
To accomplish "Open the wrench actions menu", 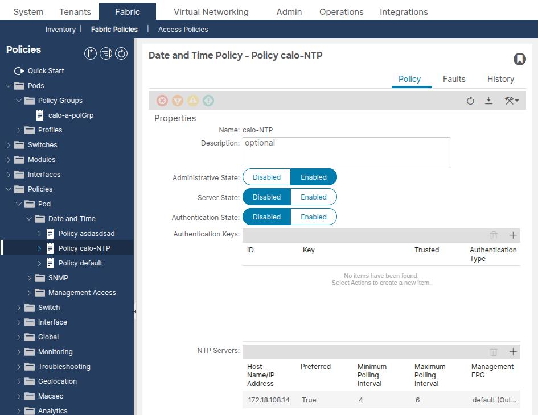I will [511, 100].
